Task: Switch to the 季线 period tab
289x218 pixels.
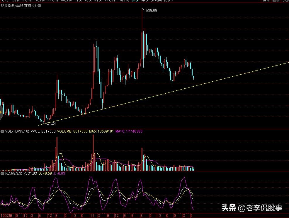Action: coord(135,1)
